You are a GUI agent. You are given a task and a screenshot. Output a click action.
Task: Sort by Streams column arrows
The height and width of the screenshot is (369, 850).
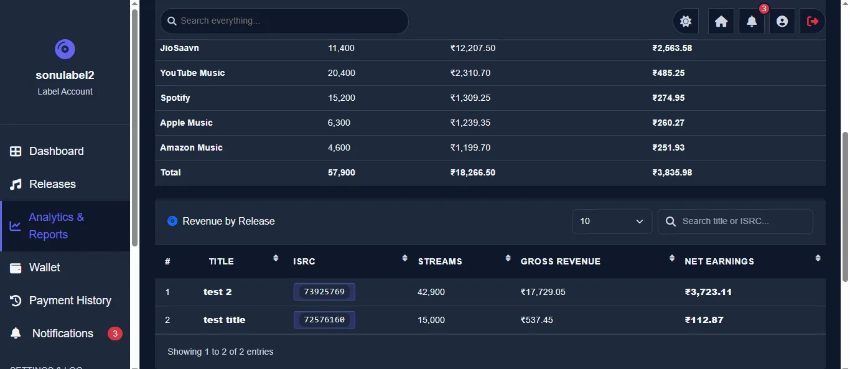pyautogui.click(x=508, y=258)
